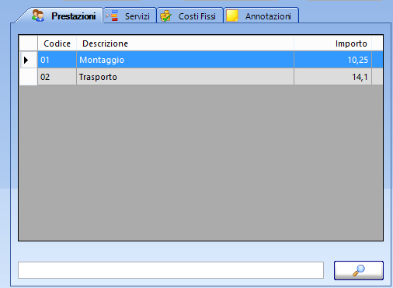Select the Montaggio description cell
This screenshot has height=288, width=393.
[x=186, y=60]
